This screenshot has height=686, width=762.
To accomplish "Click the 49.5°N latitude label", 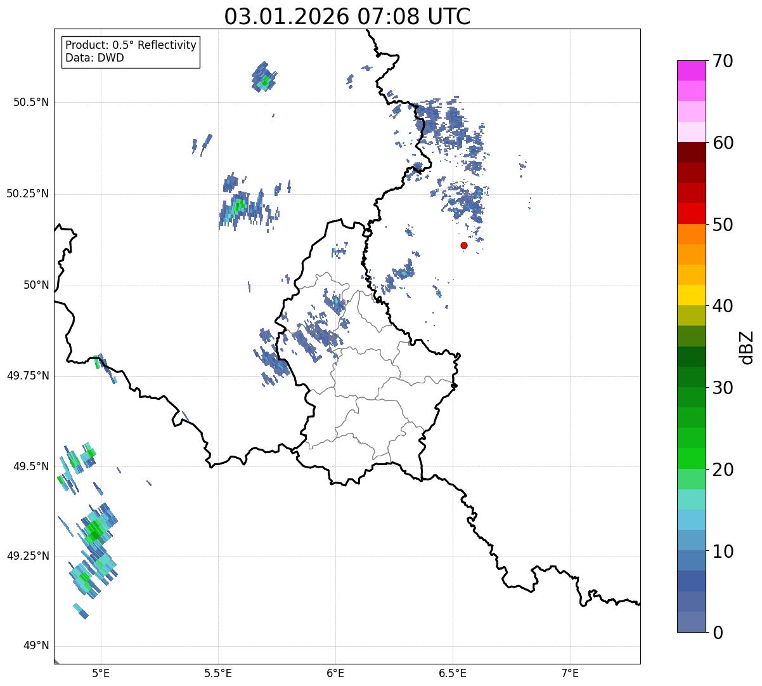I will click(x=30, y=466).
